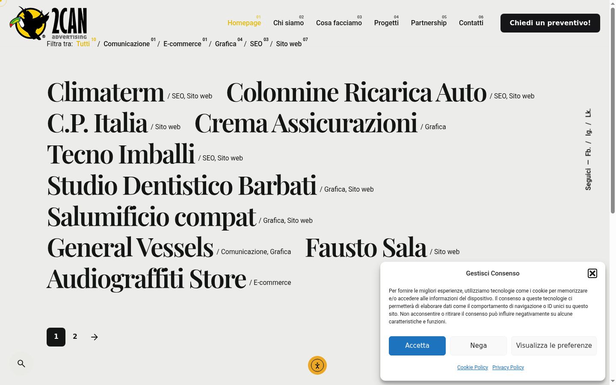Open the Ig. Instagram social link
The image size is (616, 385).
(x=588, y=132)
